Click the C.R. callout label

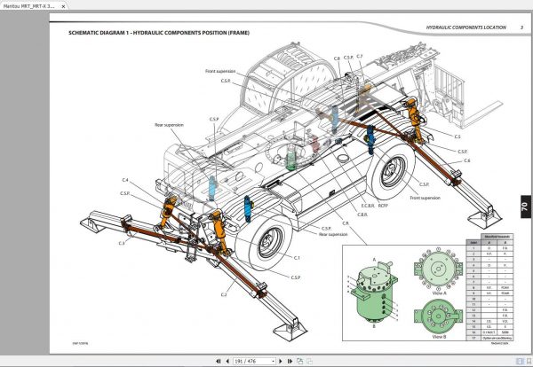tap(346, 223)
